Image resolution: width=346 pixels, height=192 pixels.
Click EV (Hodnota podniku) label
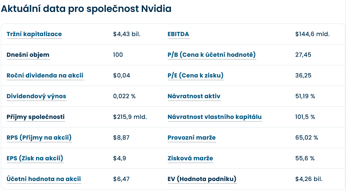pyautogui.click(x=202, y=179)
